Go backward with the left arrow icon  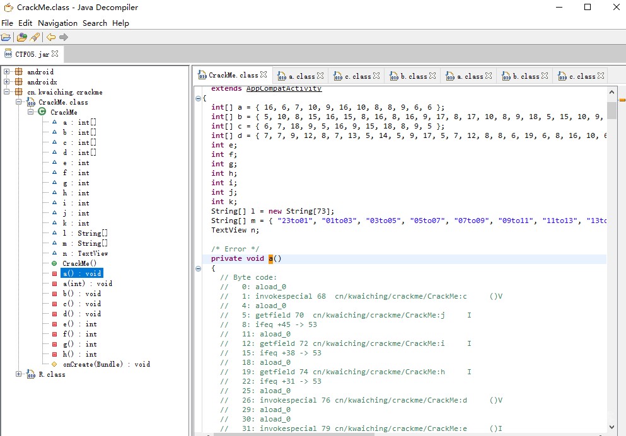click(x=51, y=37)
